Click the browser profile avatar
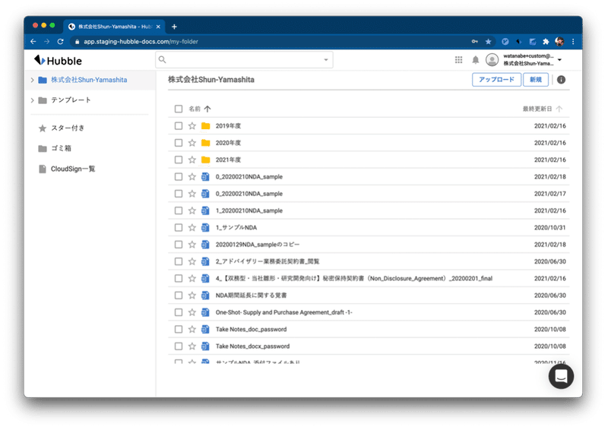Viewport: 608px width, 430px height. [x=559, y=42]
